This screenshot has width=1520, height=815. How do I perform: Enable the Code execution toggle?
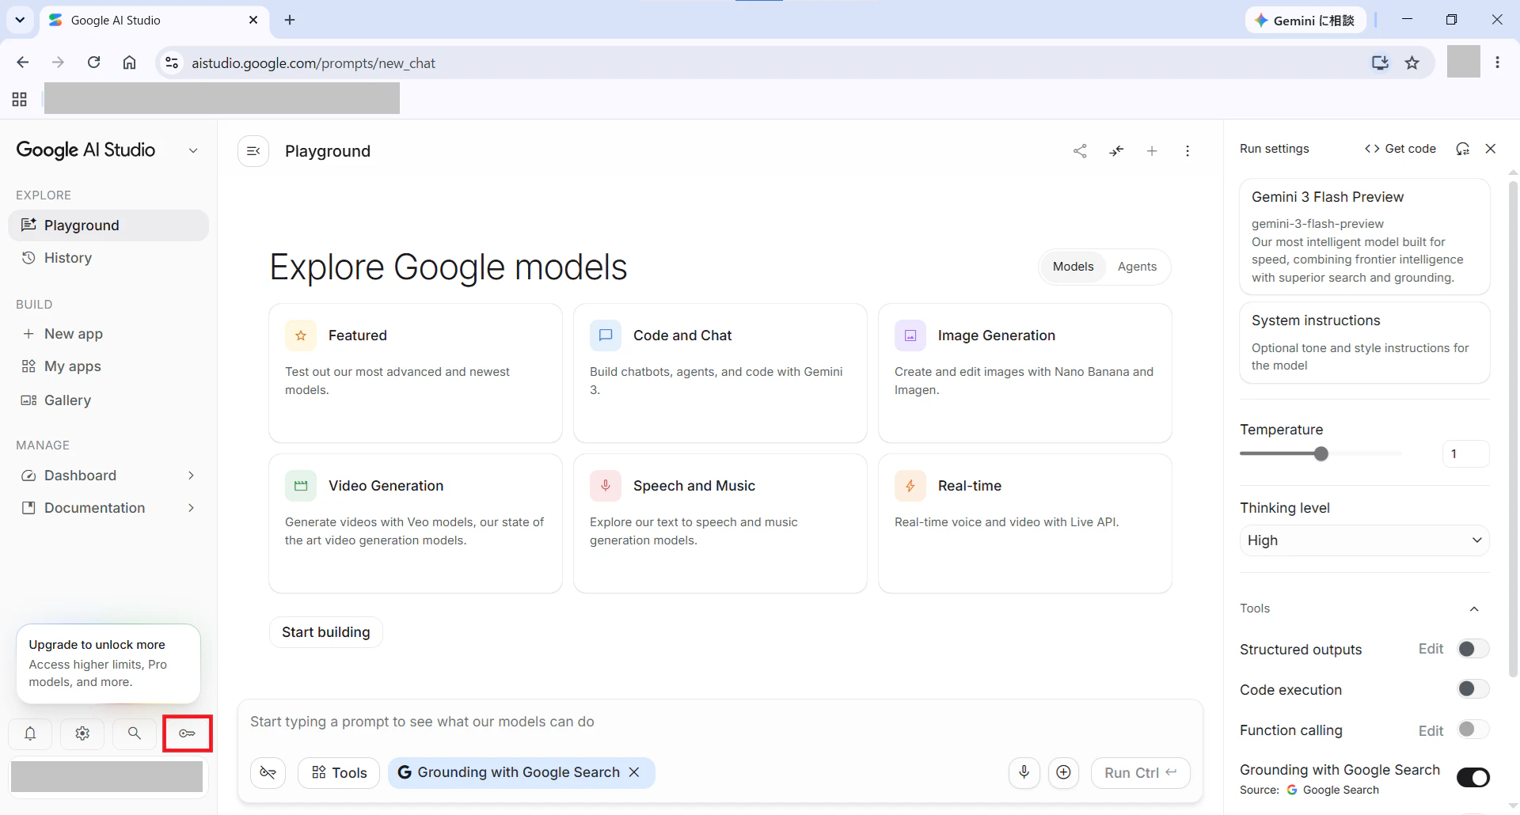(x=1473, y=689)
